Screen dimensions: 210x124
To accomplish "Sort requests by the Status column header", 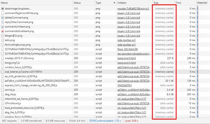I will pos(84,3).
